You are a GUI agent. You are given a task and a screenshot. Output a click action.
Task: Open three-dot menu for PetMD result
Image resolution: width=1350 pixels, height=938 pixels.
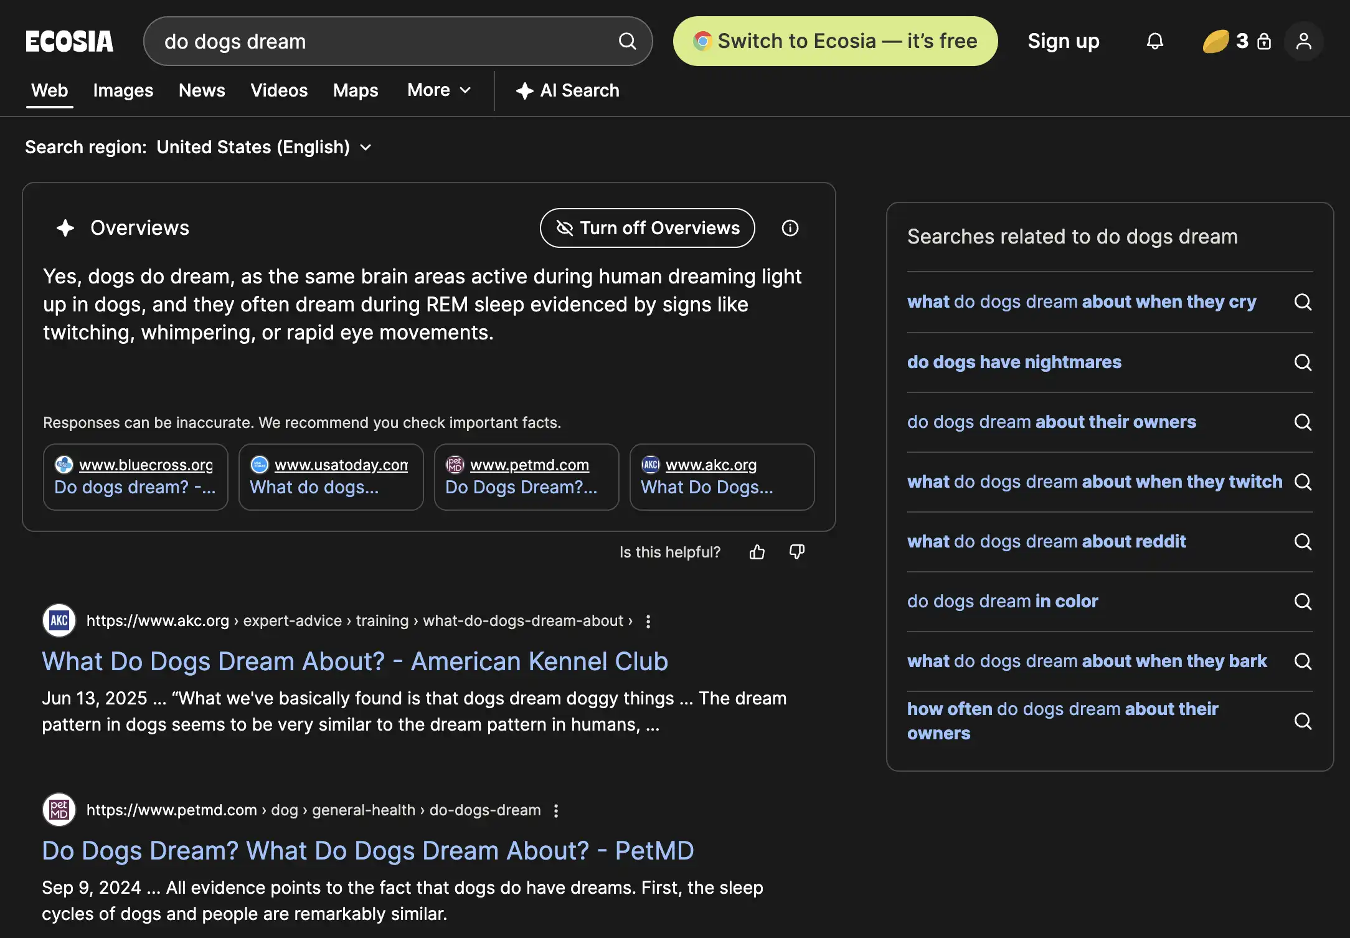[556, 810]
